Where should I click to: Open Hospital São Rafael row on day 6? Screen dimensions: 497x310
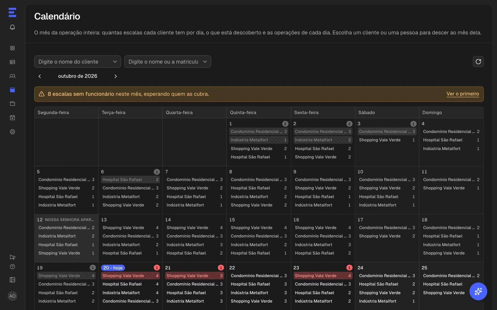(x=130, y=179)
